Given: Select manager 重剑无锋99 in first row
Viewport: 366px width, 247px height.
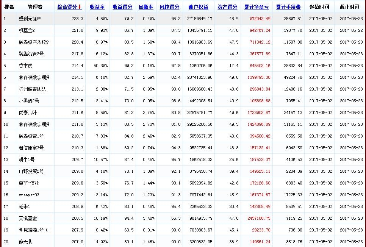Looking at the screenshot, I should pos(30,19).
